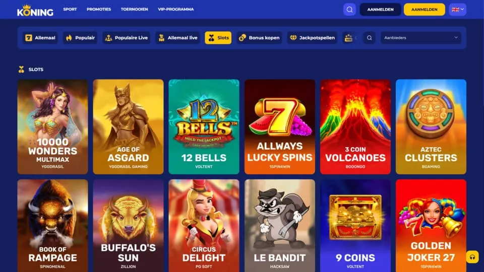Image resolution: width=484 pixels, height=272 pixels.
Task: Select the partially hidden category icon after Jackpotspellen
Action: pos(348,38)
